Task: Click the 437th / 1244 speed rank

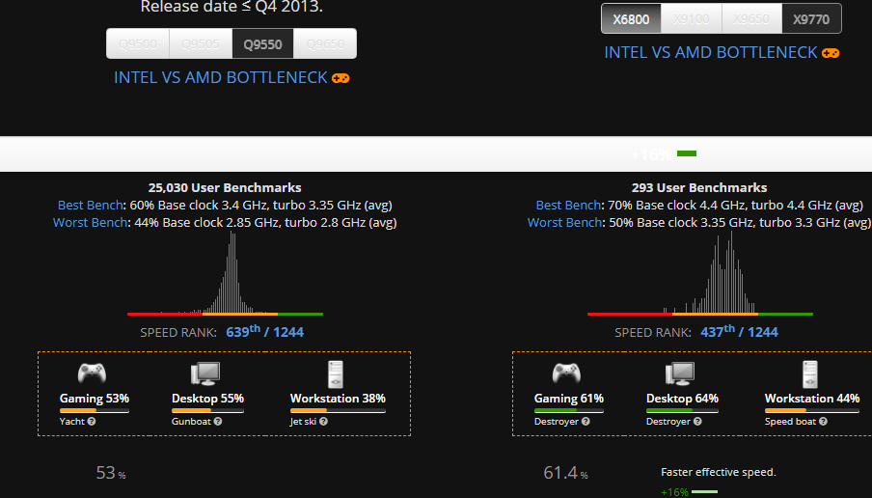Action: 739,332
